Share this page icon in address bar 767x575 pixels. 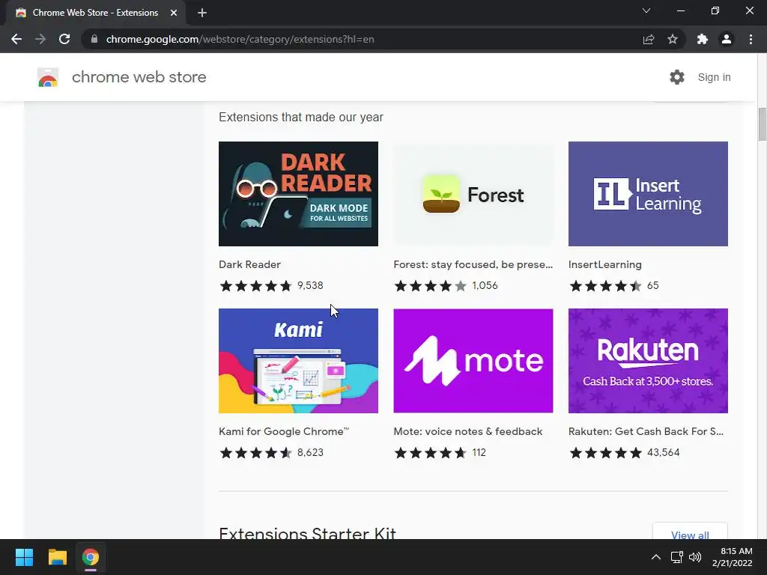point(649,39)
